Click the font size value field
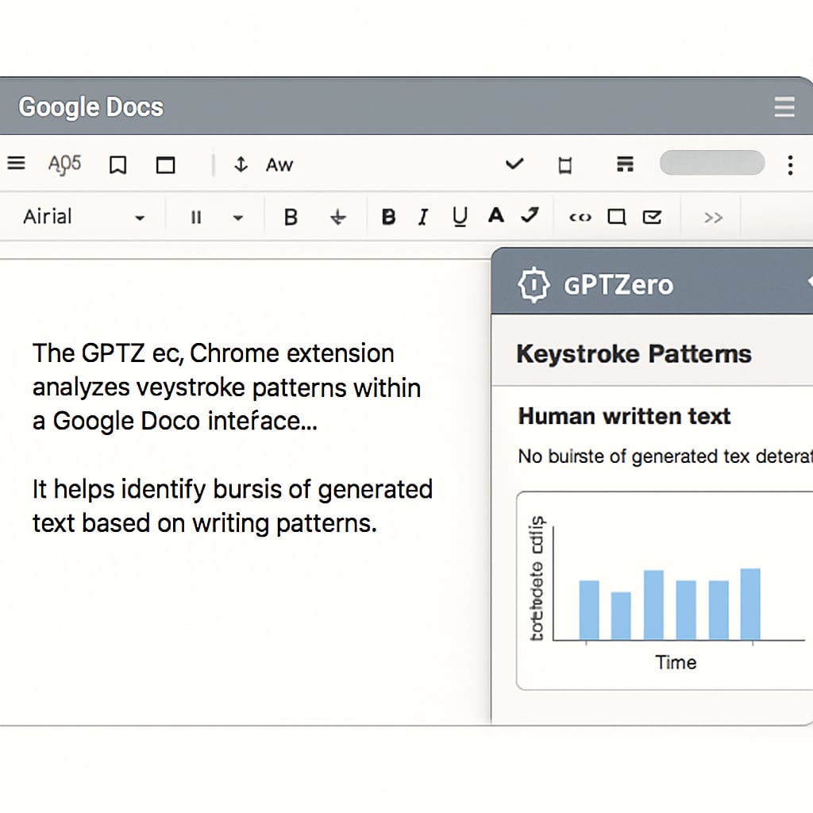The width and height of the screenshot is (813, 813). point(196,218)
